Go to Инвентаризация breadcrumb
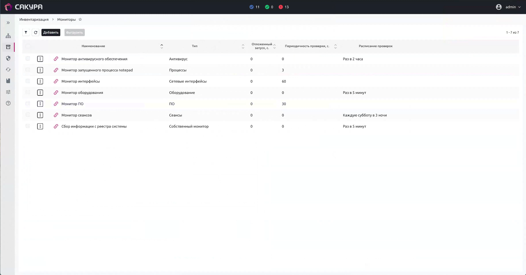 pos(34,19)
